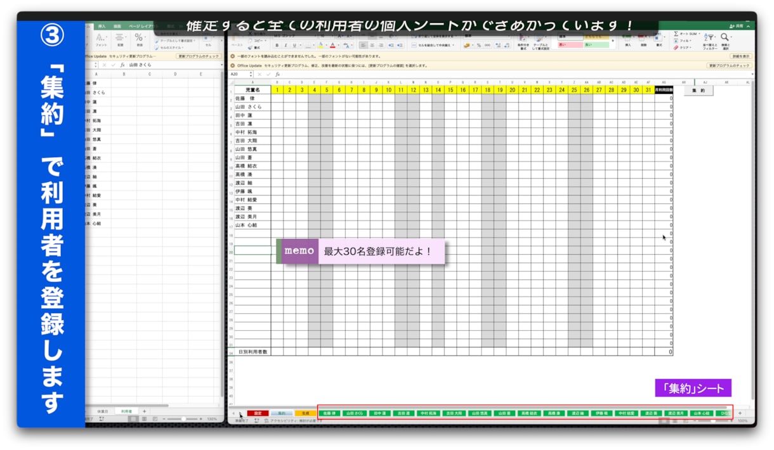Click 描画 tab in left window
774x450 pixels.
pyautogui.click(x=117, y=26)
